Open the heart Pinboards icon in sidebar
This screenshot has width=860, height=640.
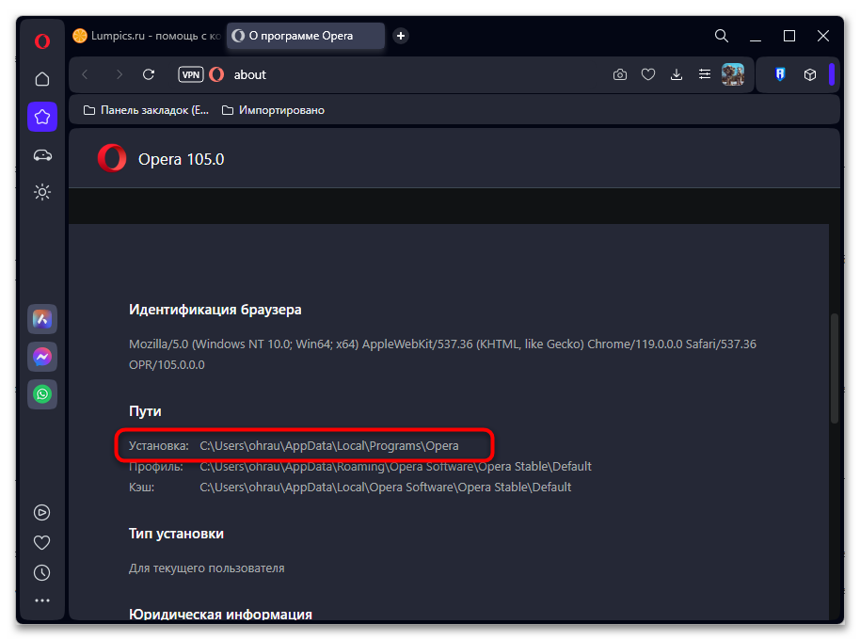pyautogui.click(x=42, y=543)
